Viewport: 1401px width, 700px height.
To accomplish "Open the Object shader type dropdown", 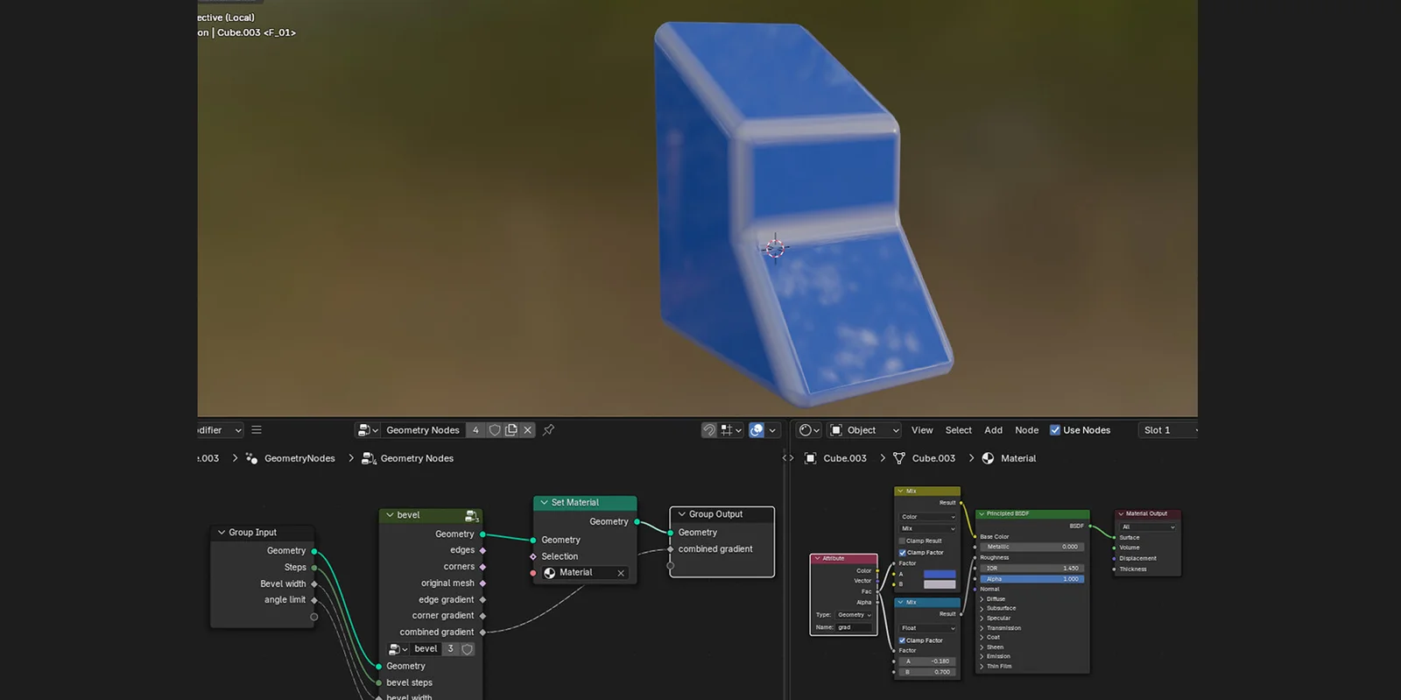I will (865, 430).
